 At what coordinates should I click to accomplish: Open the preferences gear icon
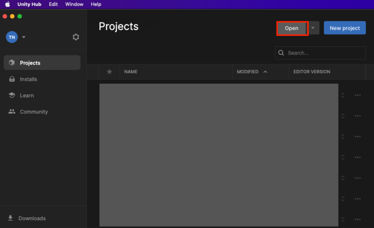[x=75, y=37]
